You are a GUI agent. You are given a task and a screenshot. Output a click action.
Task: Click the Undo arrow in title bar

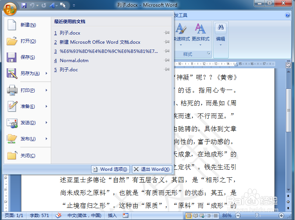32,6
